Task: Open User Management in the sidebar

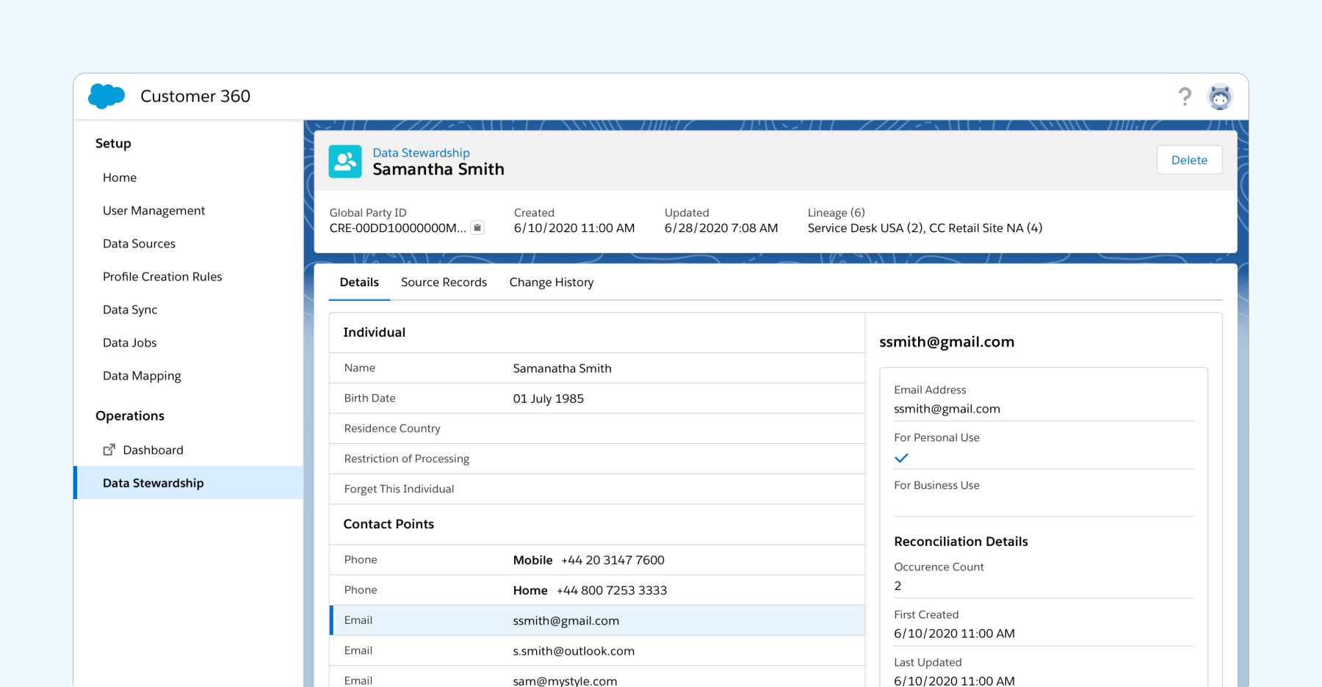Action: click(153, 211)
